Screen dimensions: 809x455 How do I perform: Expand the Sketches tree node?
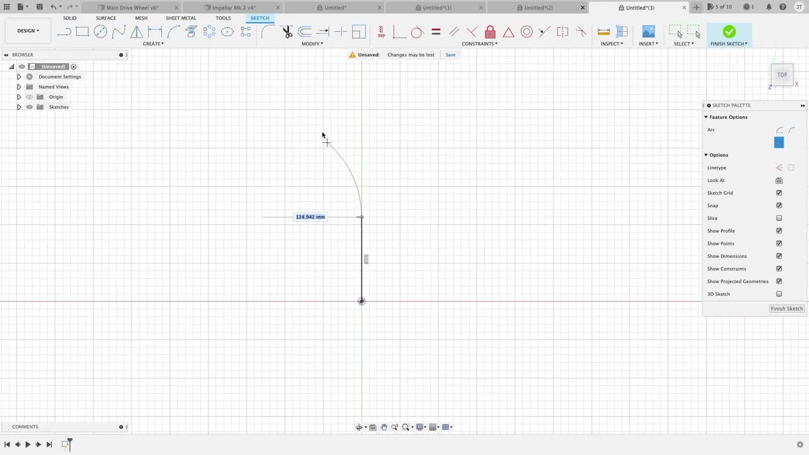click(x=19, y=107)
